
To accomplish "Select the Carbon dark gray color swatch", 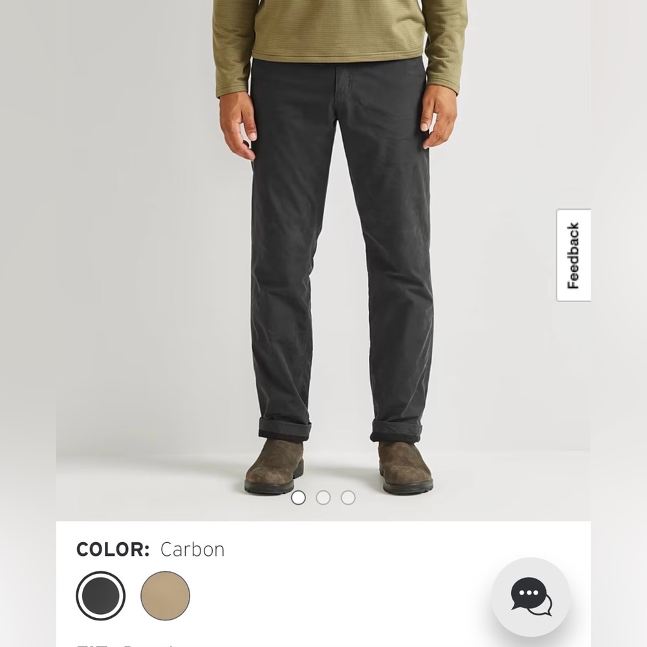I will click(101, 596).
